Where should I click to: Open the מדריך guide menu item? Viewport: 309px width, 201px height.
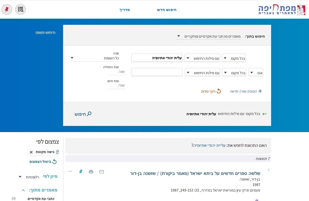pos(125,10)
